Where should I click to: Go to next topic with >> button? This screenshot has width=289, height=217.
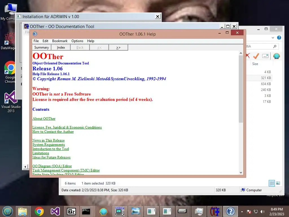pos(118,47)
